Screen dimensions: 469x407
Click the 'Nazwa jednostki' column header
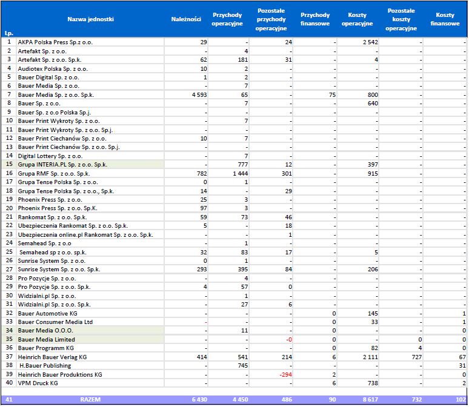(90, 19)
